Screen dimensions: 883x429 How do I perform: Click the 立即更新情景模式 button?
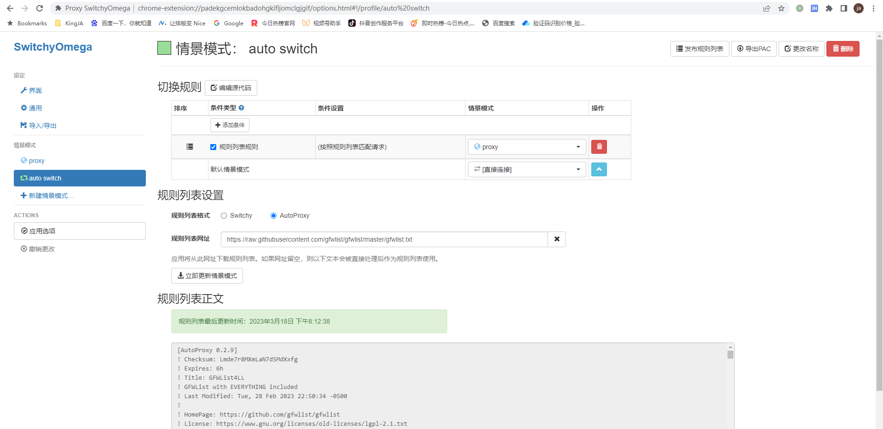[207, 276]
